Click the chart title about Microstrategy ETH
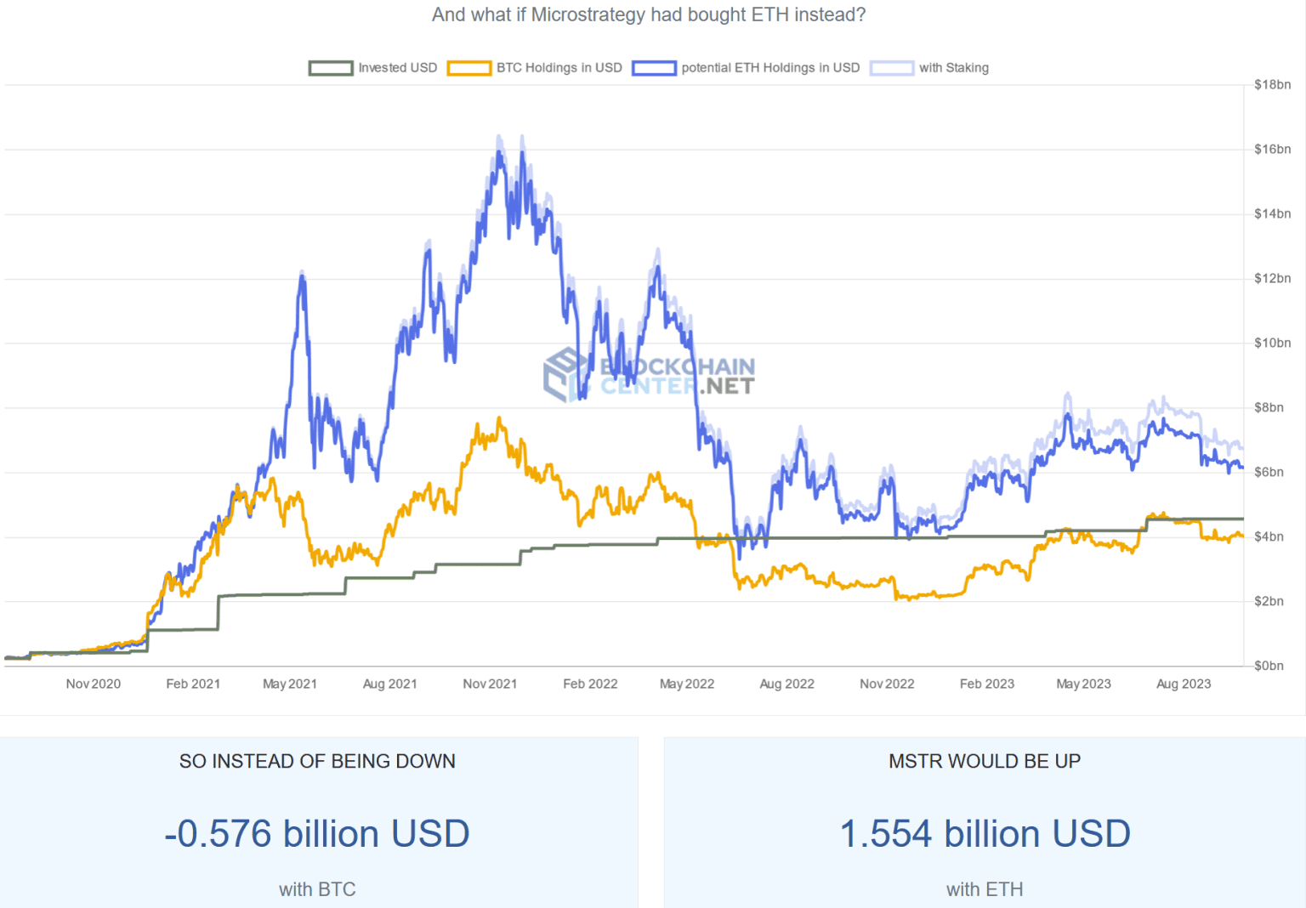The image size is (1306, 908). (649, 15)
